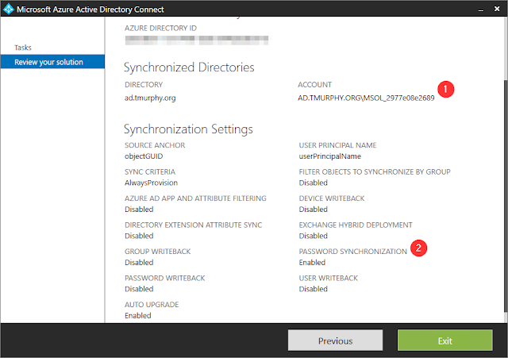
Task: Click the ad.tmurphy.org directory value
Action: coord(152,98)
